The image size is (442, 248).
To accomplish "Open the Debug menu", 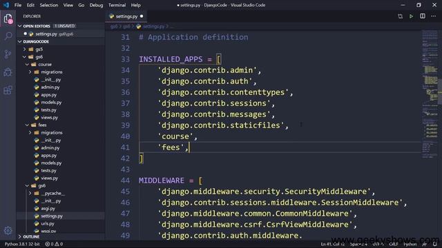I will click(96, 5).
